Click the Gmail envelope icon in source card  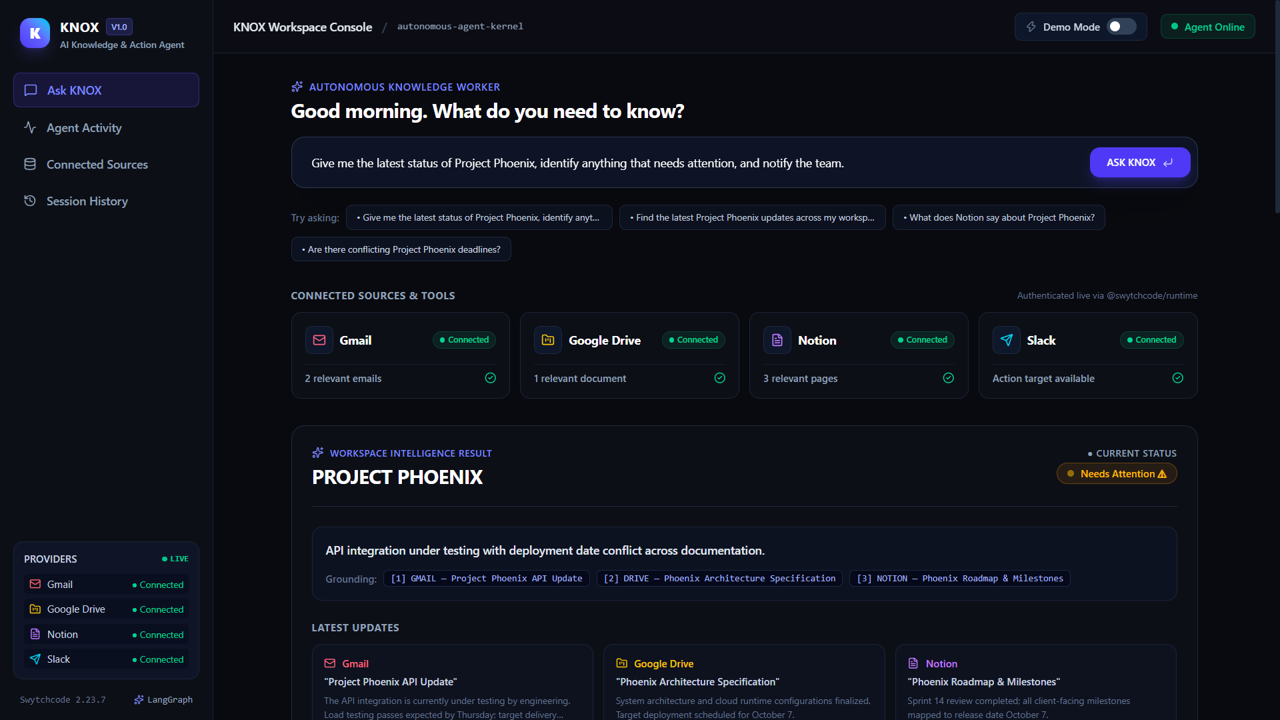click(x=319, y=340)
